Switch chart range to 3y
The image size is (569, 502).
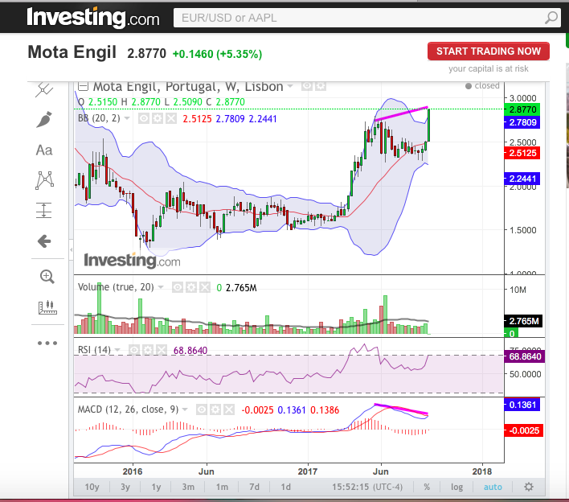tap(125, 487)
